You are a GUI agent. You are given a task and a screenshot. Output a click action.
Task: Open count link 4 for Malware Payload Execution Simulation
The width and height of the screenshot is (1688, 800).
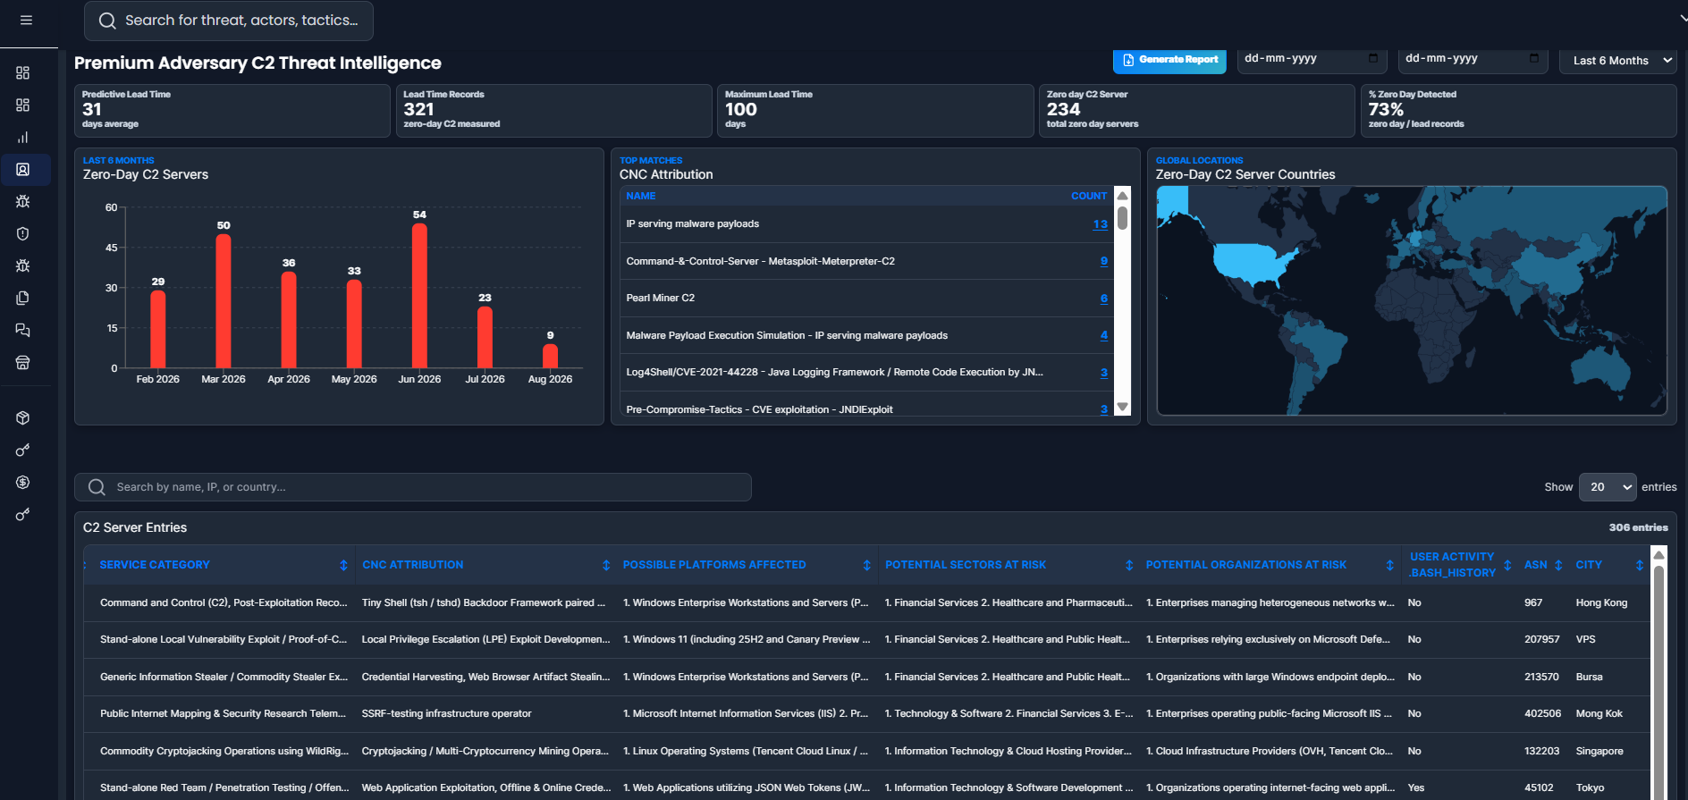tap(1104, 335)
